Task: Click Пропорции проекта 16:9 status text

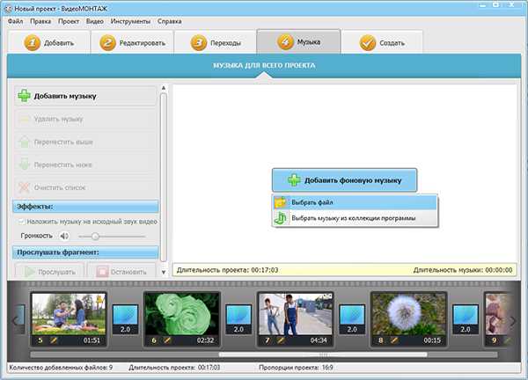Action: click(x=296, y=368)
